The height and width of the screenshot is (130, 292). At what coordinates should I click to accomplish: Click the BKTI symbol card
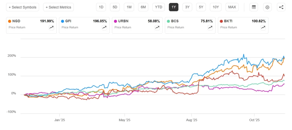click(x=243, y=25)
